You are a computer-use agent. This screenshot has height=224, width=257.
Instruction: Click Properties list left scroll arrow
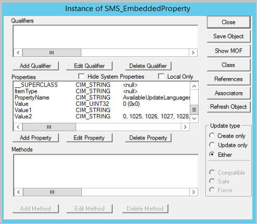(x=18, y=127)
